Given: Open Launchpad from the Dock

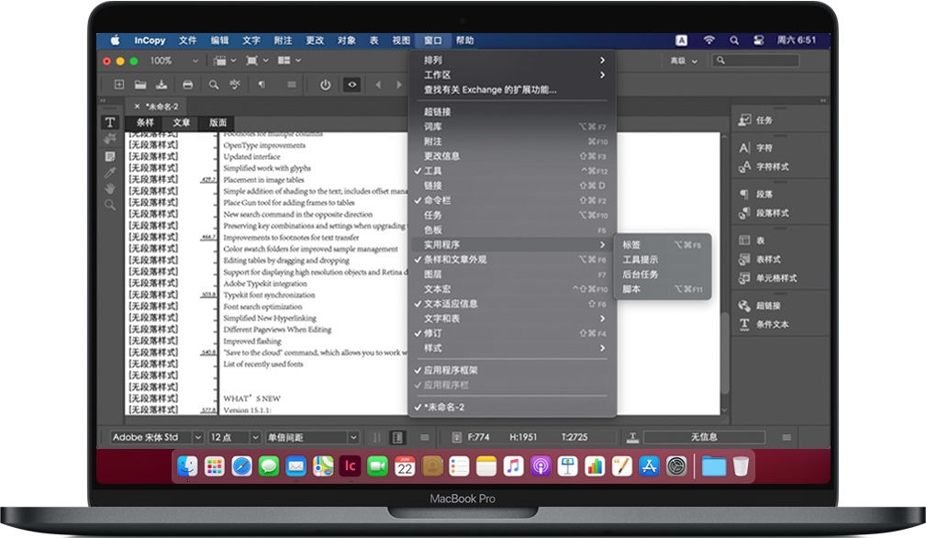Looking at the screenshot, I should coord(213,466).
